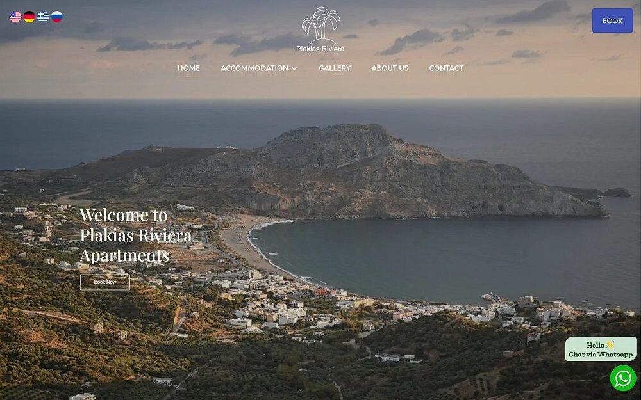Click the underline beneath the Home item

coord(188,77)
